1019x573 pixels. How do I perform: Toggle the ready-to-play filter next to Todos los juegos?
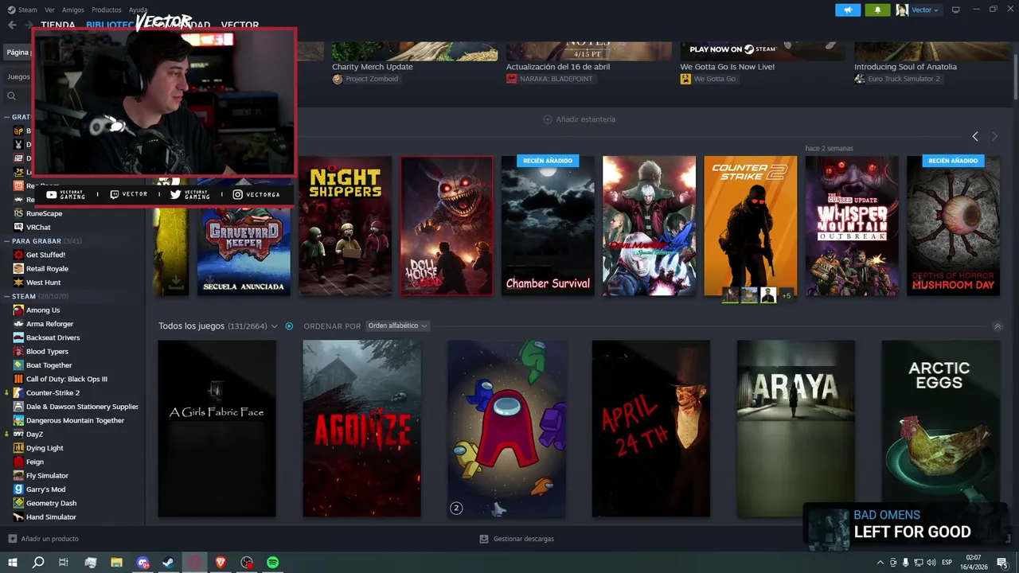tap(289, 326)
